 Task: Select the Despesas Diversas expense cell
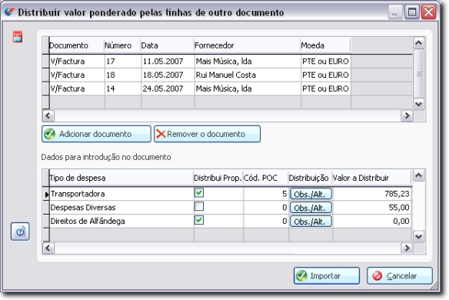[121, 208]
